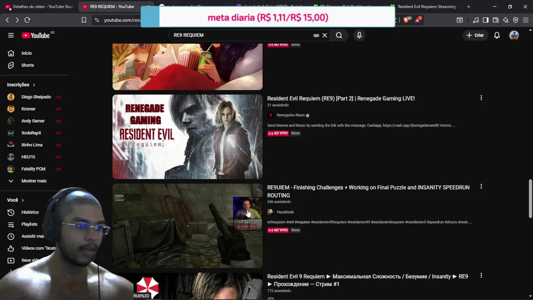Switch to Resident Evil Requiem Streaming tab
Screen dimensions: 533x300
coord(424,7)
